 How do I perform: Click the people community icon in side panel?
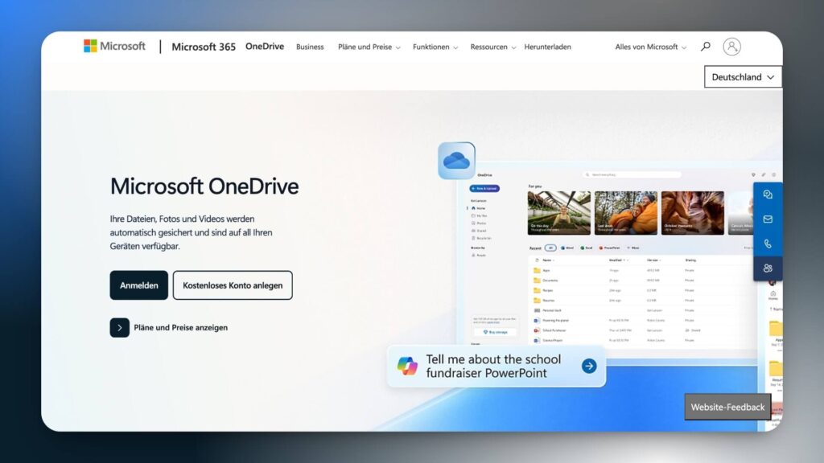768,268
